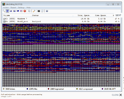Go to NEXT image
The height and width of the screenshot is (99, 124).
118,15
